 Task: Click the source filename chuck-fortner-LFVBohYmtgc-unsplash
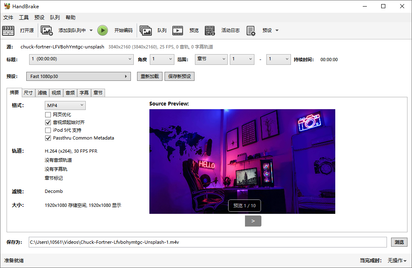pos(62,47)
